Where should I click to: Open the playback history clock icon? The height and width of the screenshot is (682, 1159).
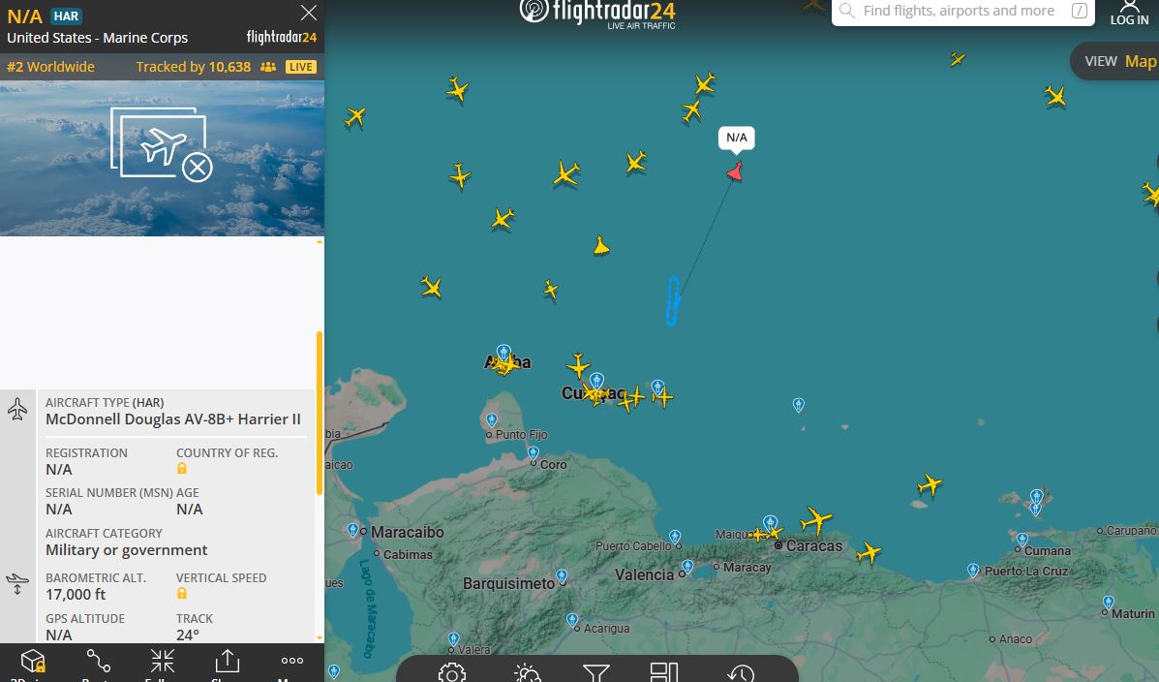[741, 673]
